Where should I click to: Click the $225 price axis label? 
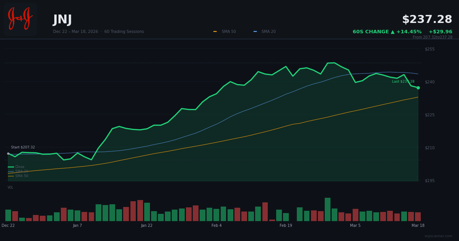(430, 115)
